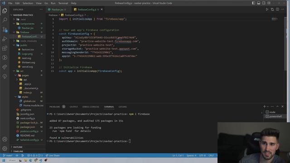Switch to the GITLENS panel tab
This screenshot has height=163, width=290.
pos(123,107)
